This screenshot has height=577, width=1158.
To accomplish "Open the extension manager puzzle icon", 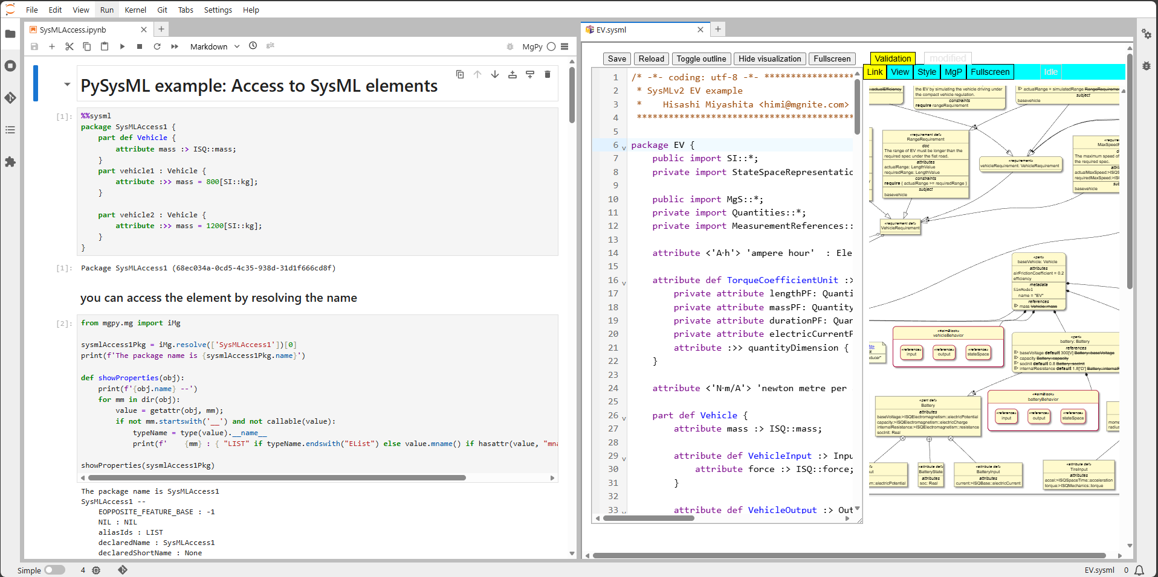I will coord(10,162).
